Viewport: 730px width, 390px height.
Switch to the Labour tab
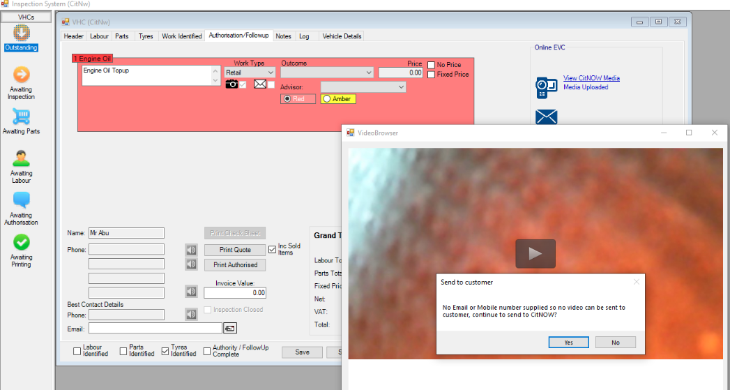click(x=99, y=36)
